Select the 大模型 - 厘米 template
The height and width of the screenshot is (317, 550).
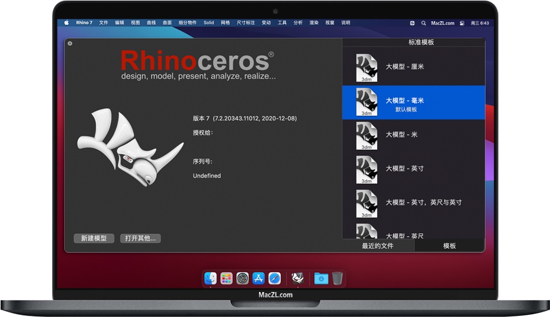click(x=413, y=67)
